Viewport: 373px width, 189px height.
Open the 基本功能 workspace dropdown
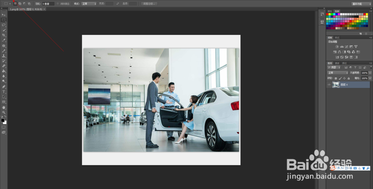tap(361, 4)
